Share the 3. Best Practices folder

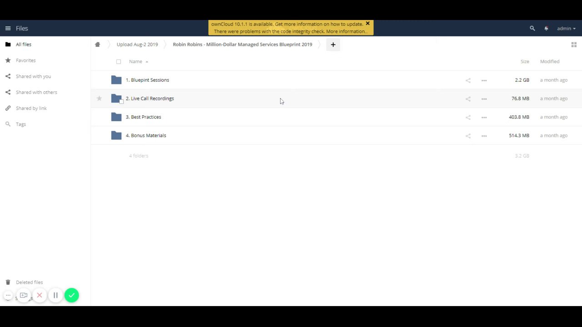468,118
